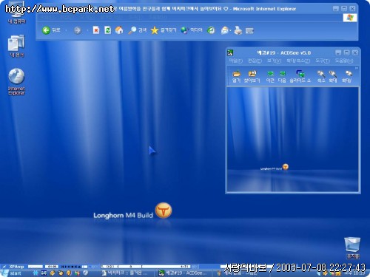Screen dimensions: 370x277
Task: Click the XPAmp seek progress bar
Action: pos(146,267)
